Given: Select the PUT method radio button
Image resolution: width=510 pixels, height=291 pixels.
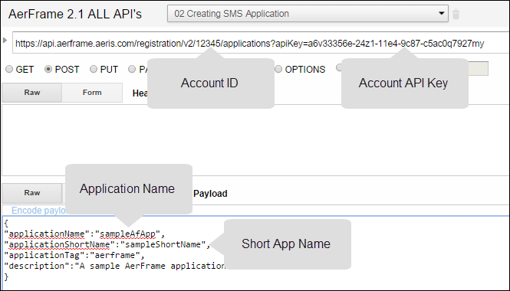Looking at the screenshot, I should [94, 69].
